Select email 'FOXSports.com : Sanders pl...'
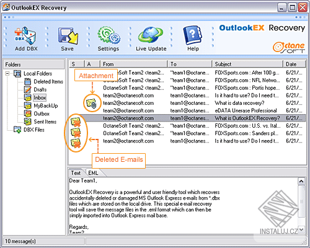This screenshot has width=310, height=248. coord(188,133)
